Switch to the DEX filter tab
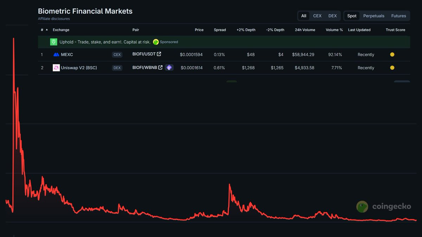 click(x=332, y=16)
